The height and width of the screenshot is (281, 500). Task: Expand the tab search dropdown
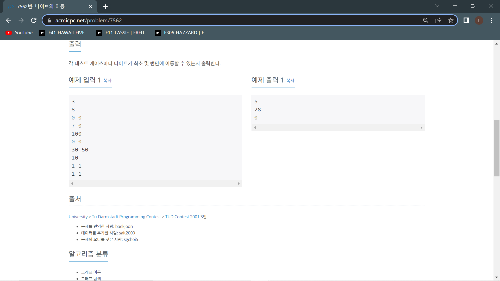(437, 6)
